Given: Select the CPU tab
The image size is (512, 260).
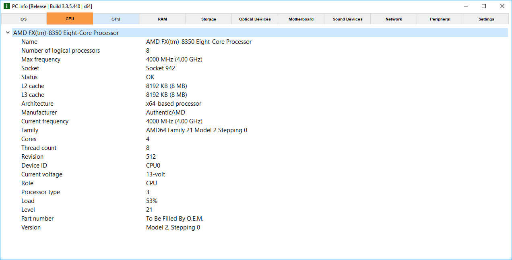Looking at the screenshot, I should [x=69, y=18].
